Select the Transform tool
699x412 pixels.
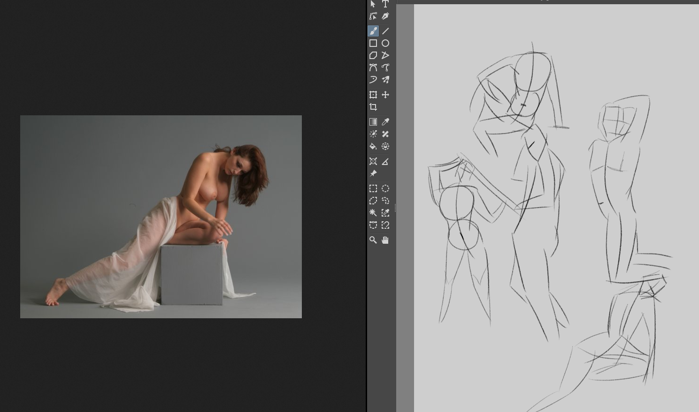point(373,95)
